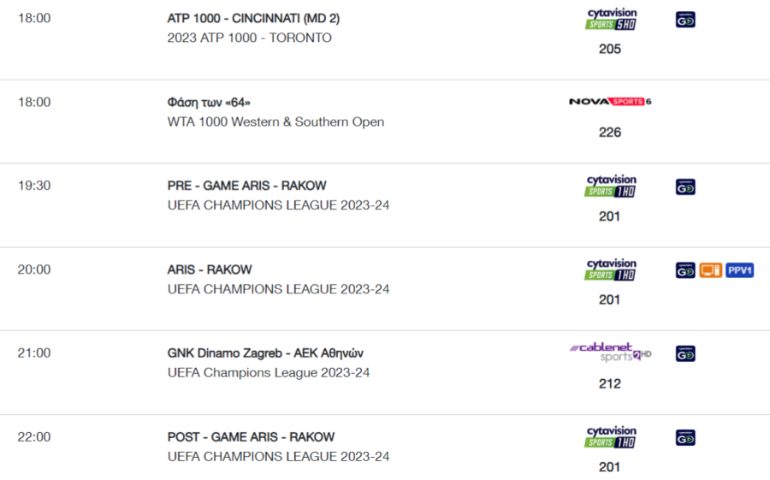
Task: Click the GO icon for PRE - GAME ARIS - RAKOW
Action: click(x=685, y=187)
